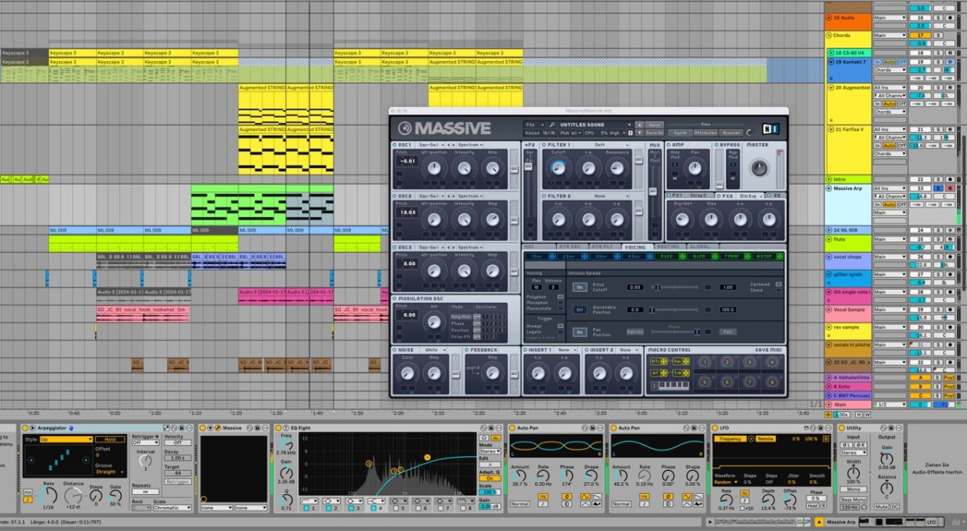Screen dimensions: 967x531
Task: Save the EQ Eight preset with disk icon
Action: click(491, 427)
